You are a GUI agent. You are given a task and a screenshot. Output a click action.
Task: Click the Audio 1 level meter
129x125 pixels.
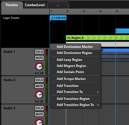[47, 62]
